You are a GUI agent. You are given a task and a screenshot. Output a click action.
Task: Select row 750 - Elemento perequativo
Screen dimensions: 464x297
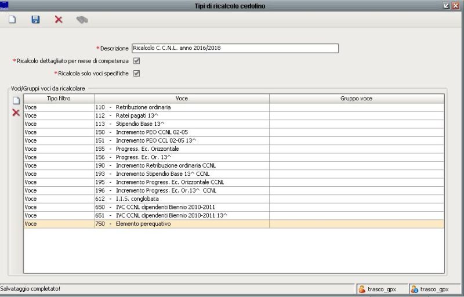[182, 223]
